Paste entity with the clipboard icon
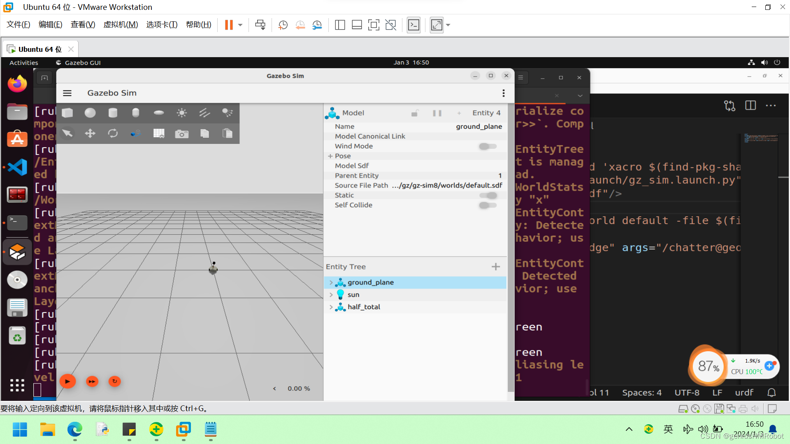 [227, 133]
